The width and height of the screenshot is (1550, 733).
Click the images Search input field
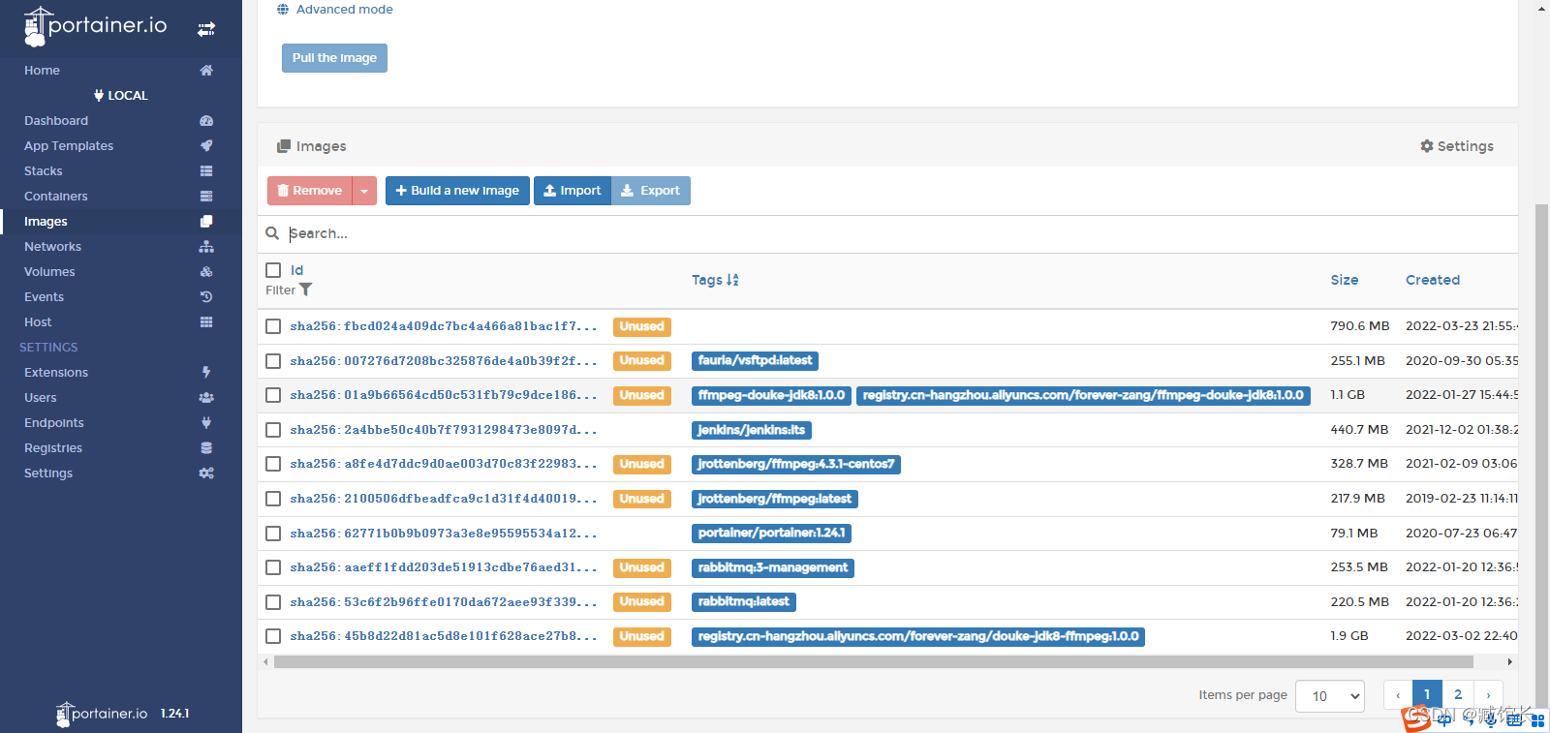click(x=901, y=233)
